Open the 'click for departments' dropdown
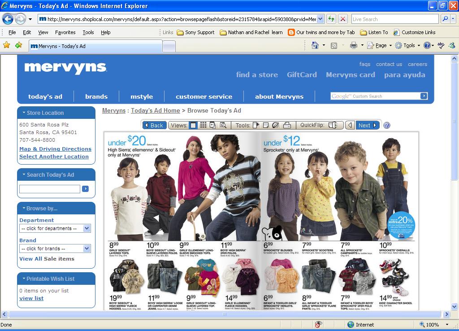The height and width of the screenshot is (331, 459). click(87, 228)
